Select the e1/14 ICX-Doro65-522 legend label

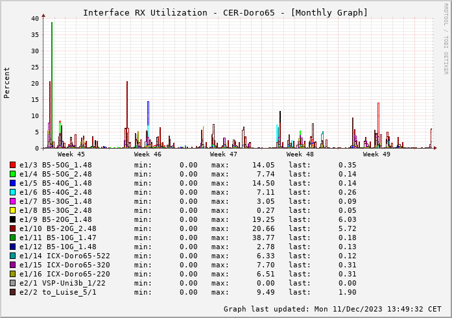pyautogui.click(x=65, y=256)
